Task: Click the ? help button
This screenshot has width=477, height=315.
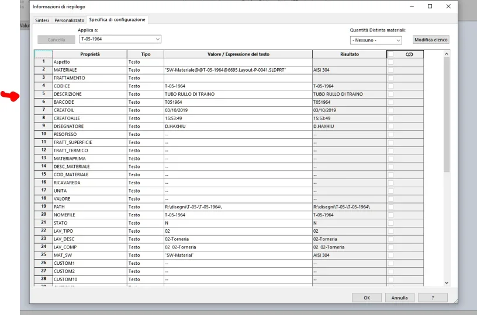Action: pos(433,297)
